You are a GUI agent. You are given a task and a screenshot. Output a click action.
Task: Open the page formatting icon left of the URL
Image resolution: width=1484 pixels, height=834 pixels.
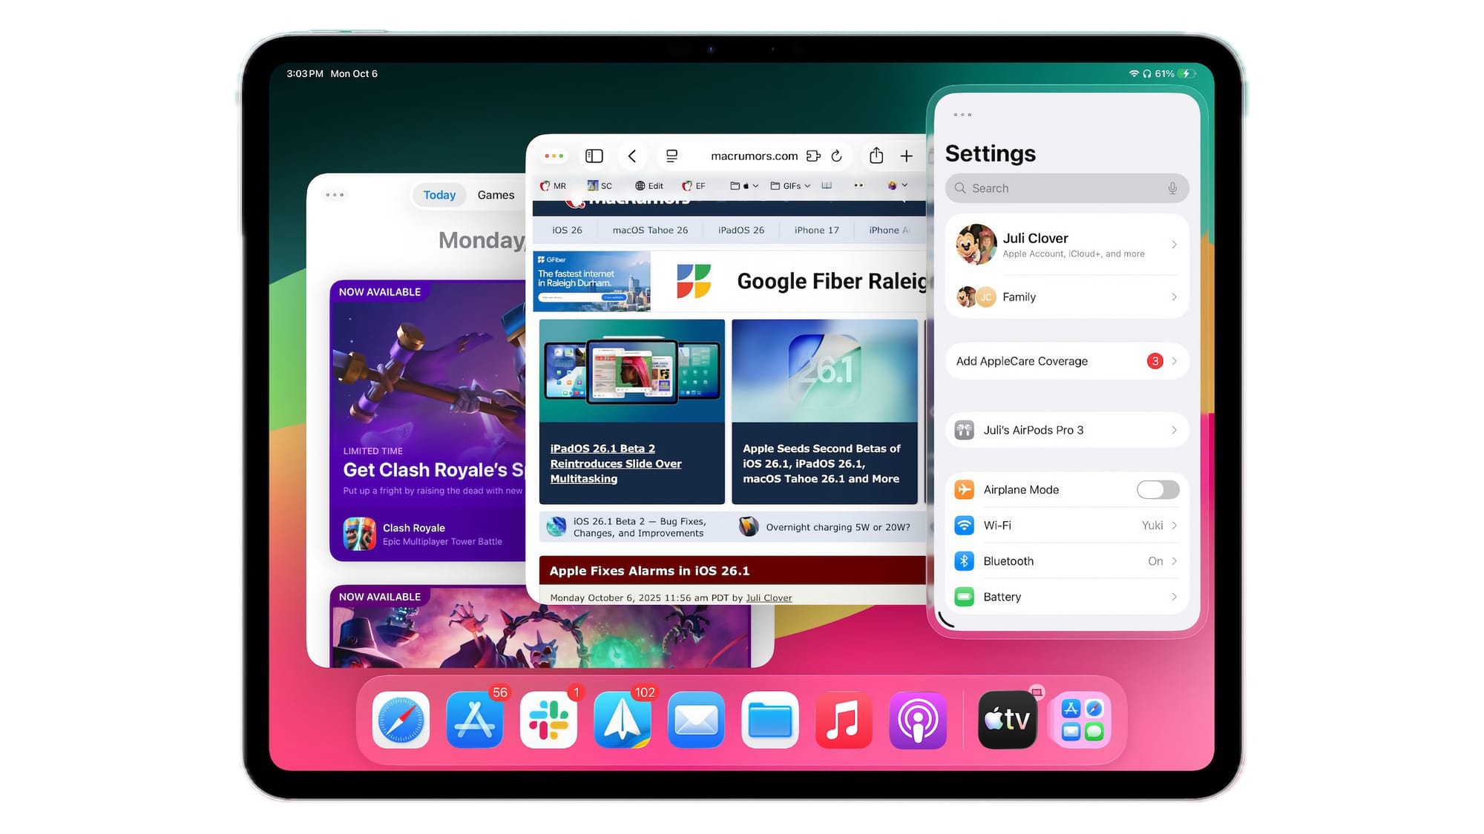(672, 156)
